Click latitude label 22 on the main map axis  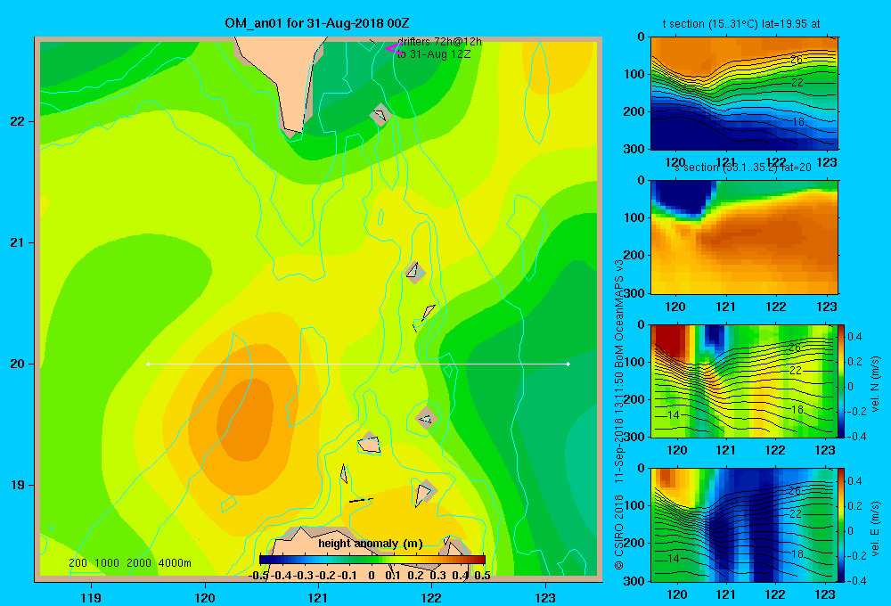[x=18, y=121]
